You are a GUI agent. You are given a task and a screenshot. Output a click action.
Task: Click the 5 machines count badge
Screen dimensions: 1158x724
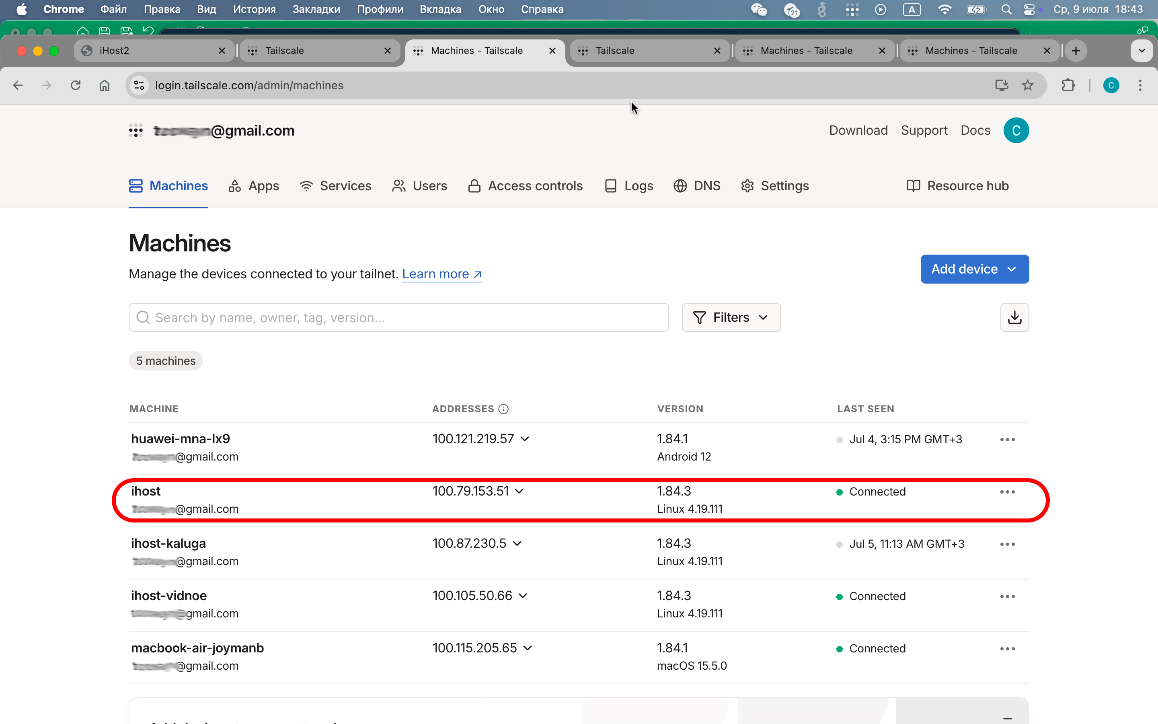(166, 361)
